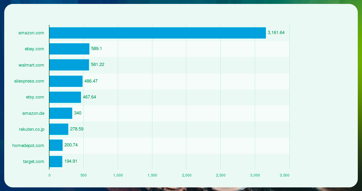Click the 3,500 x-axis tick label
This screenshot has height=191, width=362.
click(x=285, y=175)
